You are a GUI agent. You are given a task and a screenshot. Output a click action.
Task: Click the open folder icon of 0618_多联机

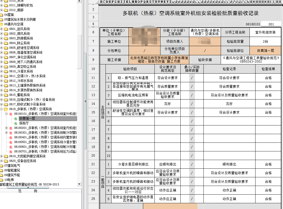(6, 109)
